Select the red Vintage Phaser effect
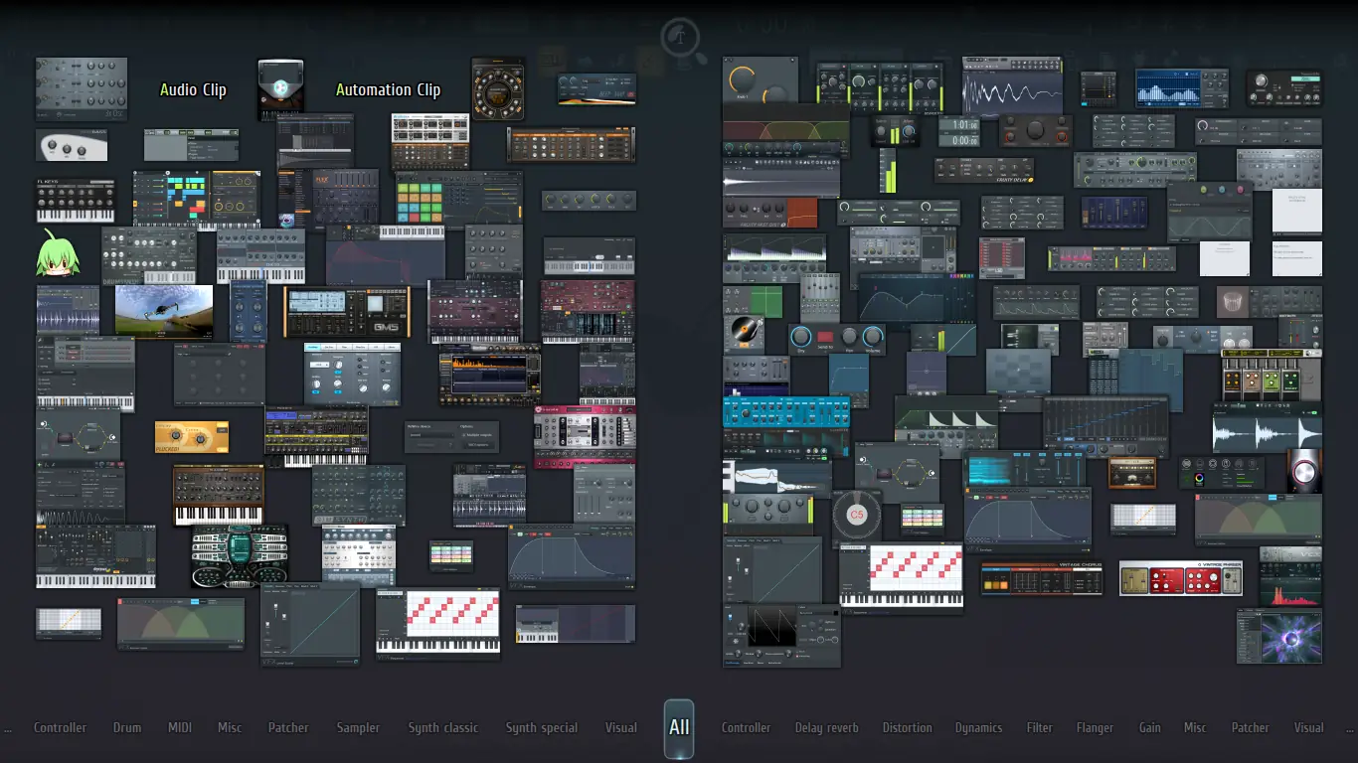 (1182, 578)
